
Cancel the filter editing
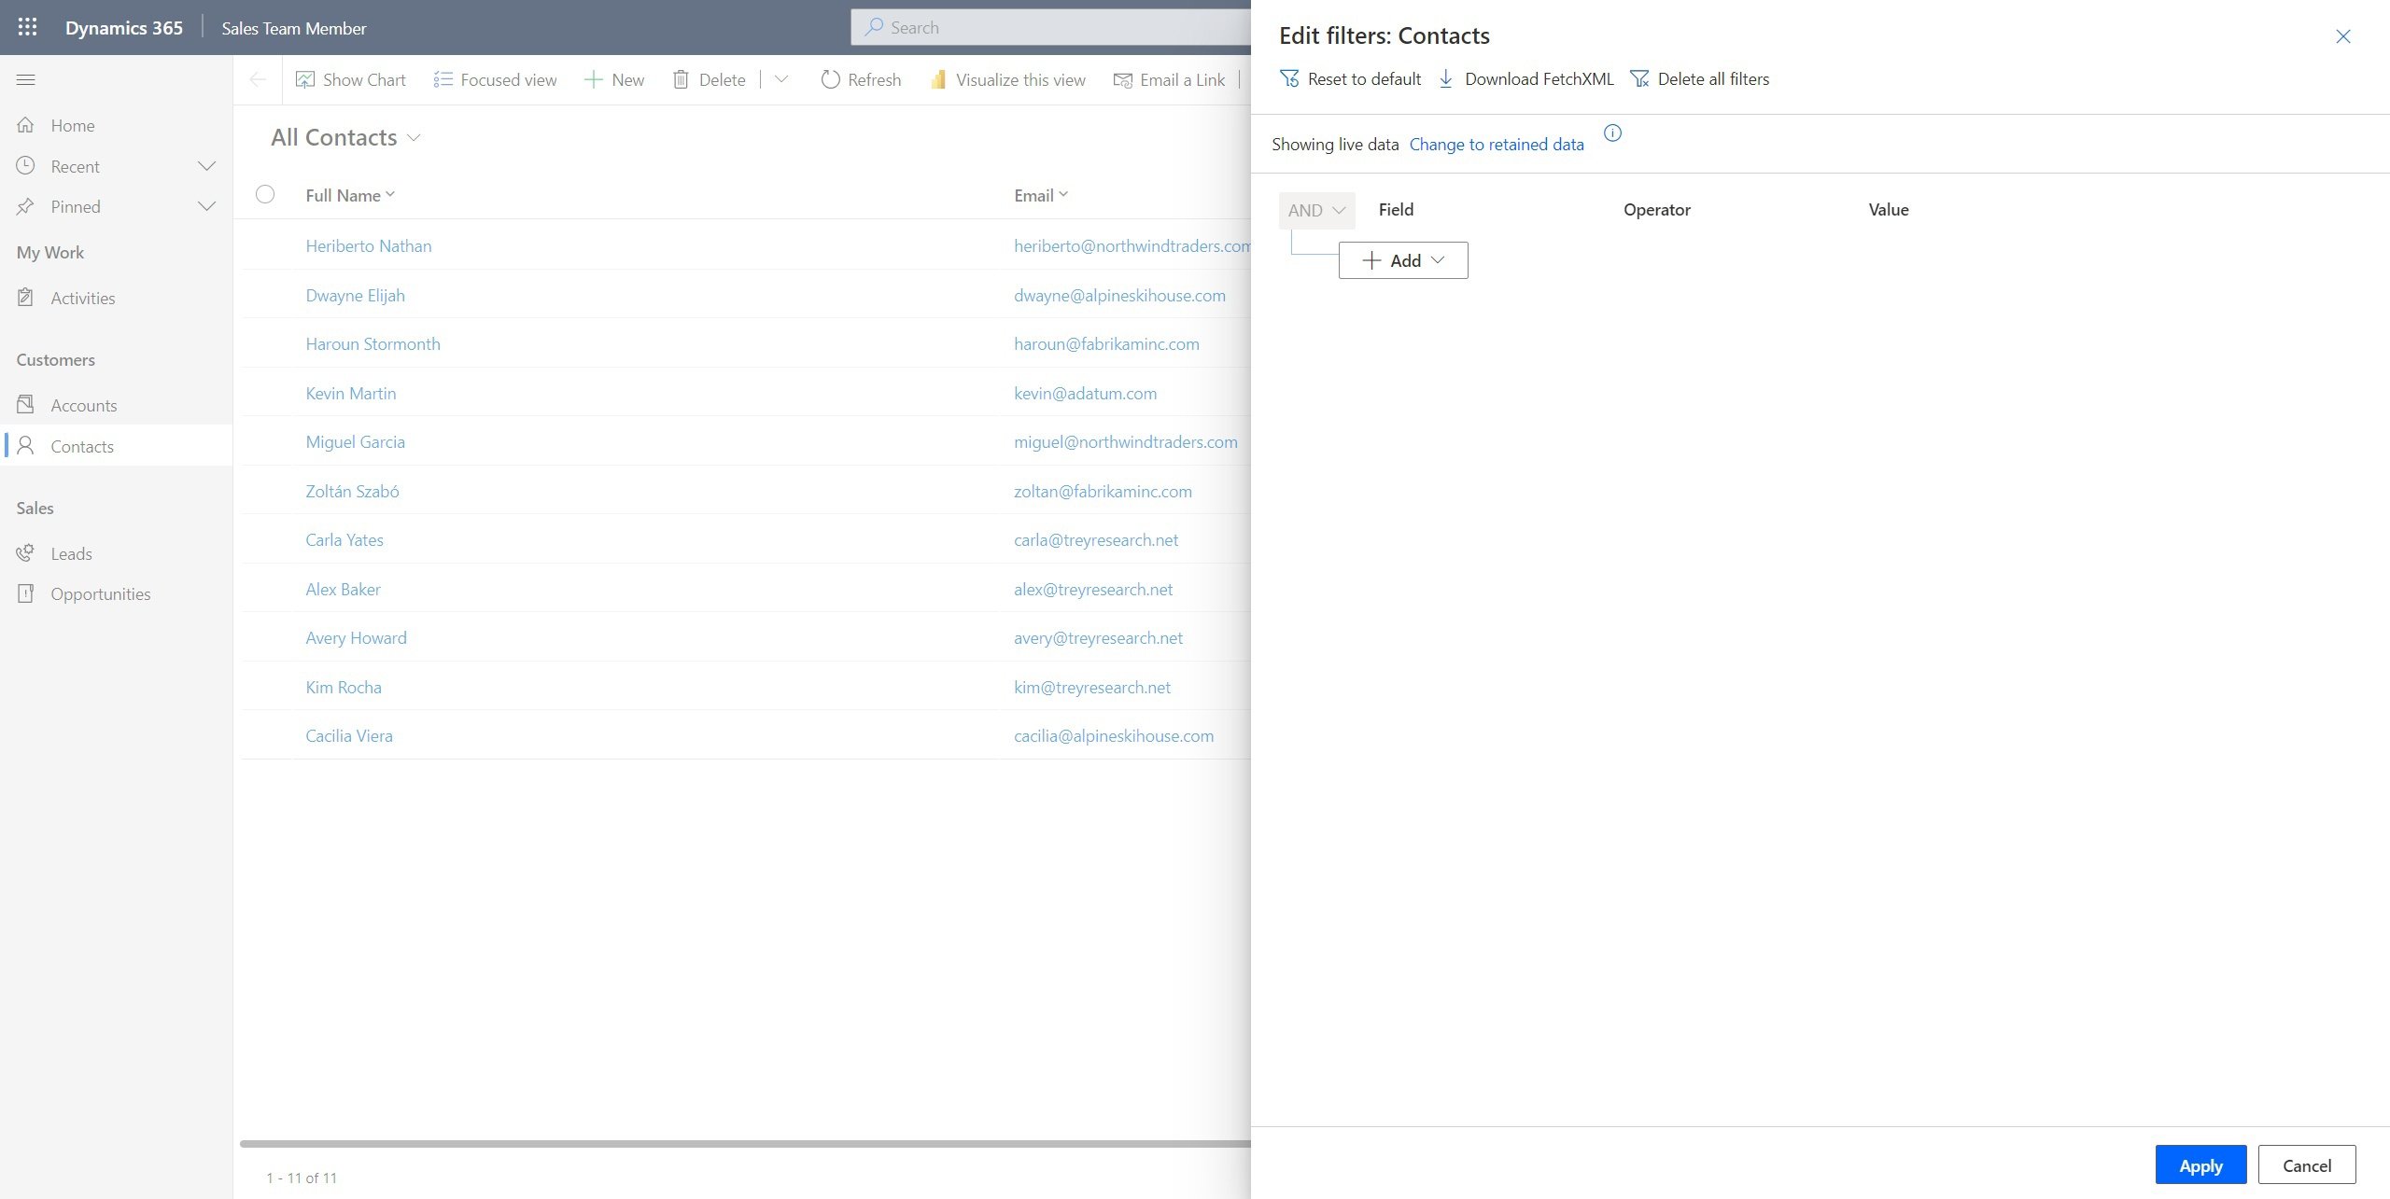pos(2307,1165)
